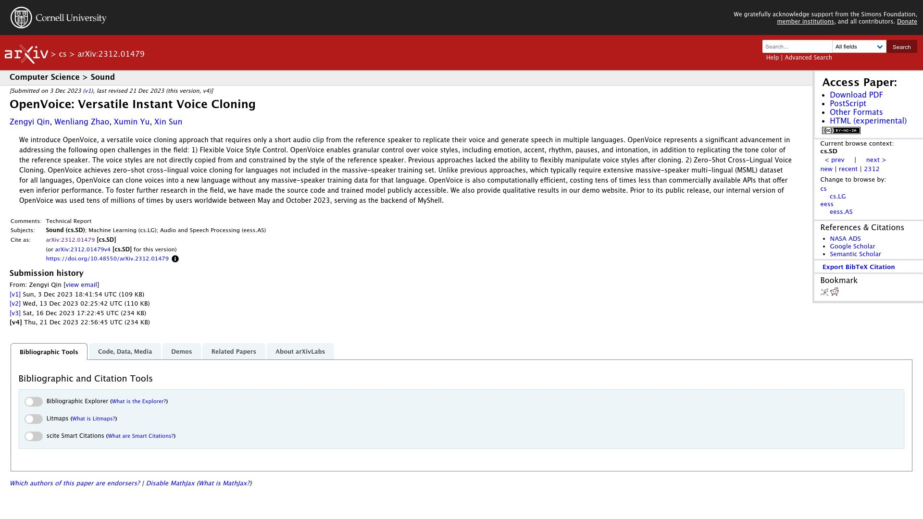Browse by cs.LG category

(x=837, y=197)
